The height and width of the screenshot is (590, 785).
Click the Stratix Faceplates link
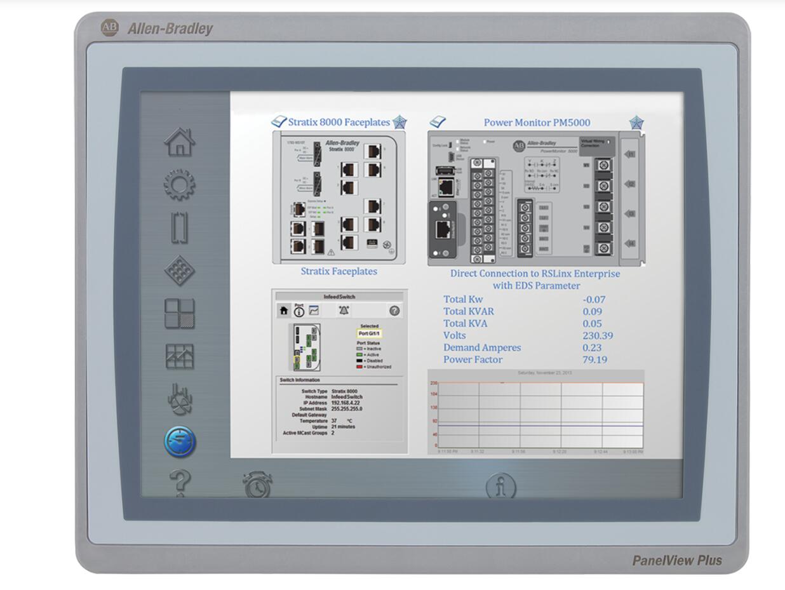[339, 271]
